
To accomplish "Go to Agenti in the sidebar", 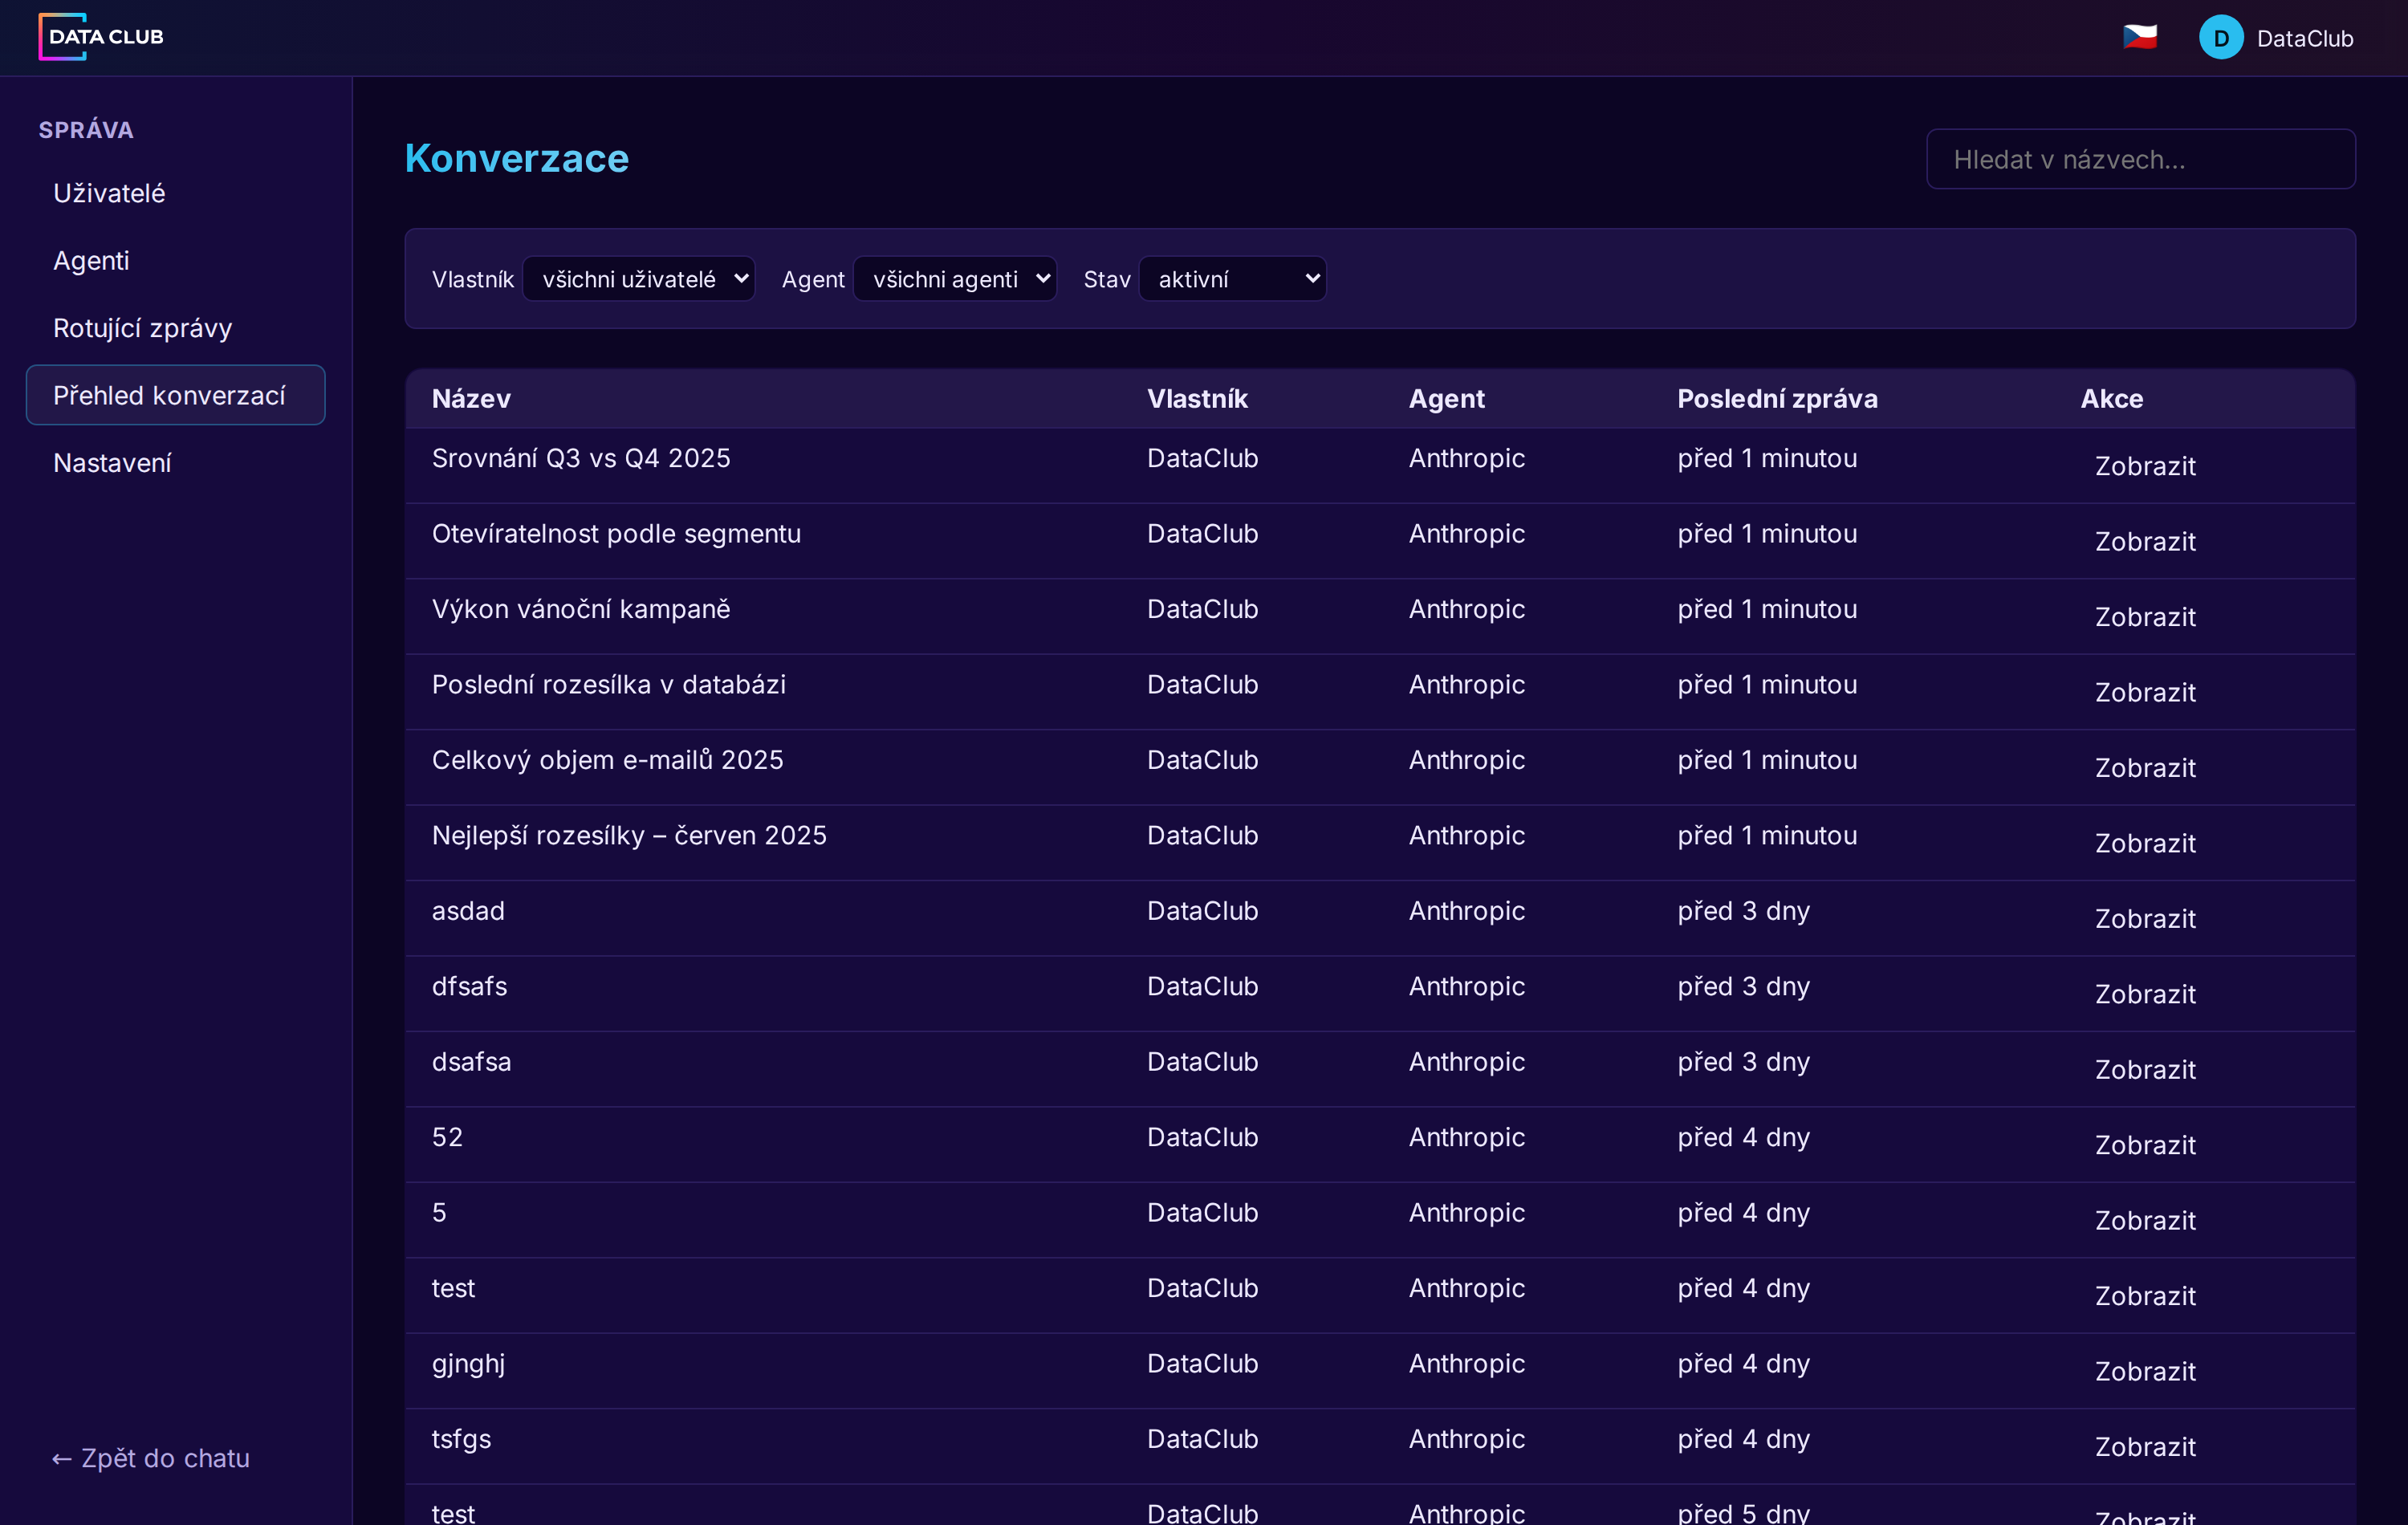I will 176,260.
